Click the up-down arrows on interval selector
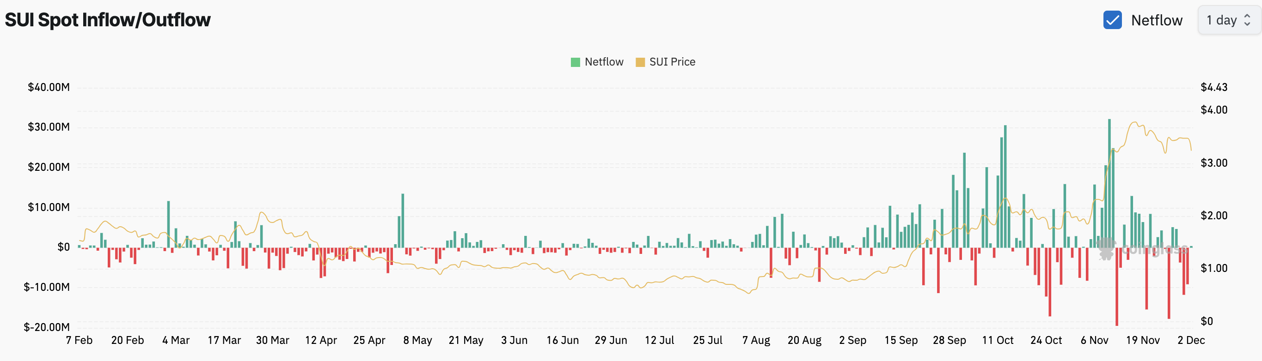 coord(1247,20)
